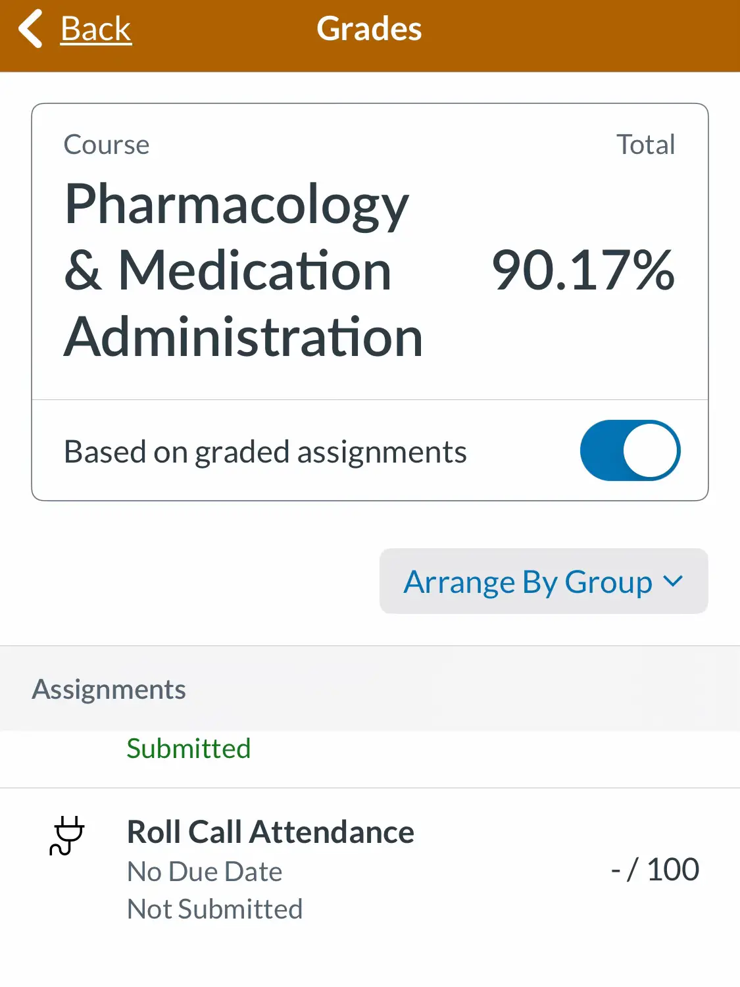Click the 90.17% total grade

583,270
